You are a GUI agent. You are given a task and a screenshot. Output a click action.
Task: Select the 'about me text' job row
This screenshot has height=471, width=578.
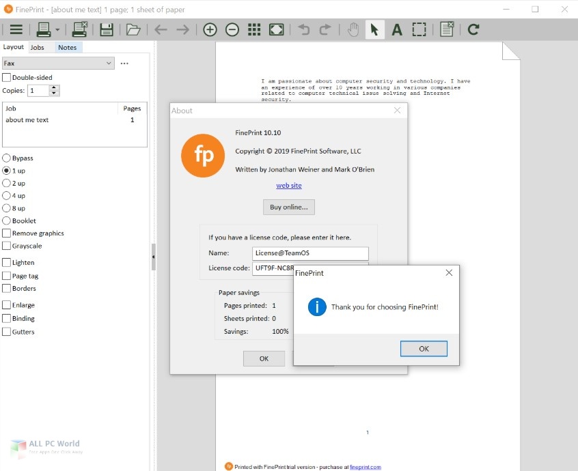[74, 119]
